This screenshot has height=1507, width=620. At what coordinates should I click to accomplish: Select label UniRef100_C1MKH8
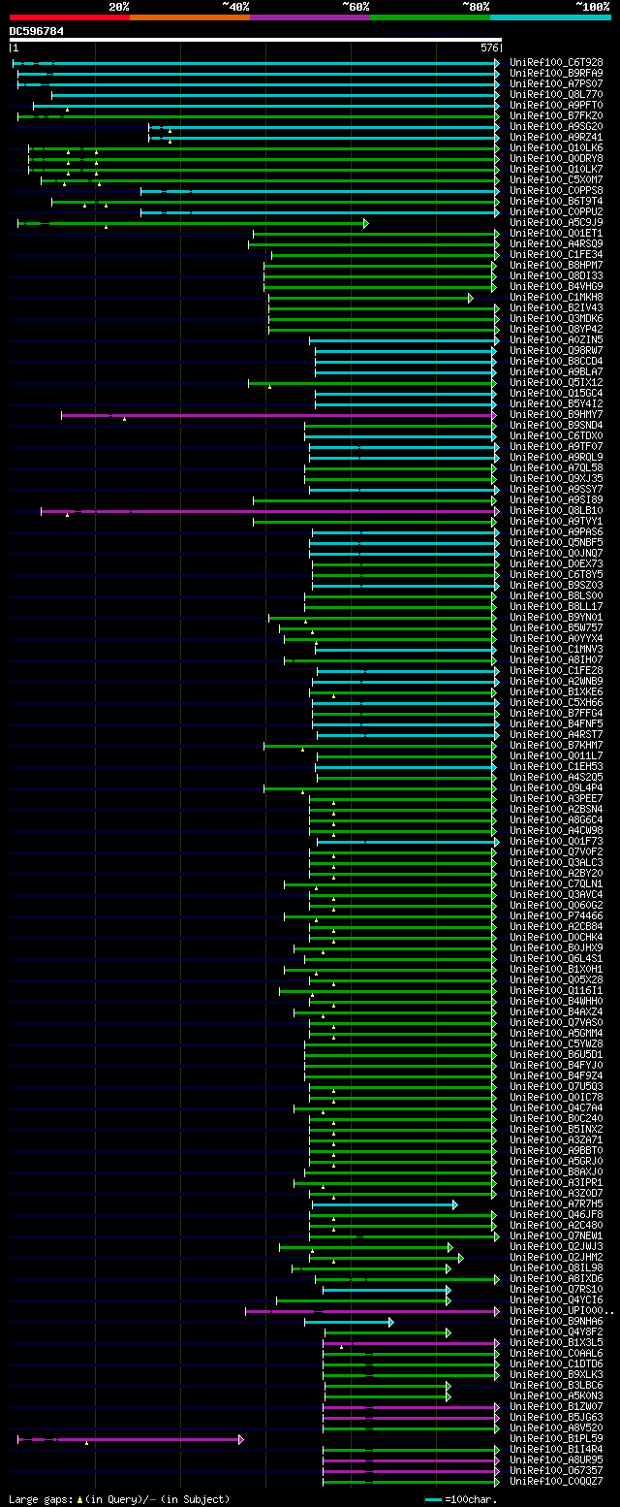[x=556, y=298]
